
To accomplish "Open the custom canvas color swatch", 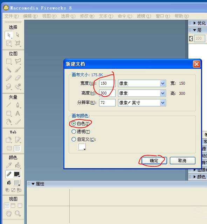I will [x=82, y=147].
